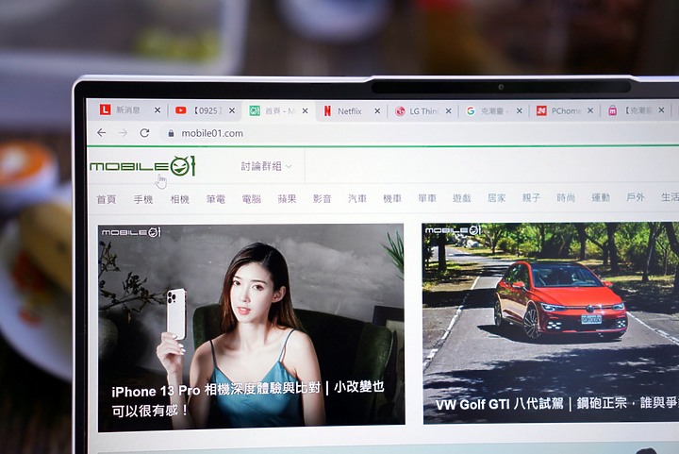Screen dimensions: 679x454
Task: Open the 時尚 category
Action: pyautogui.click(x=566, y=197)
